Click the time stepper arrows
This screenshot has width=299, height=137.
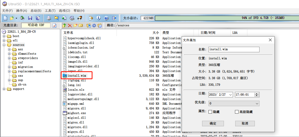tap(257, 95)
